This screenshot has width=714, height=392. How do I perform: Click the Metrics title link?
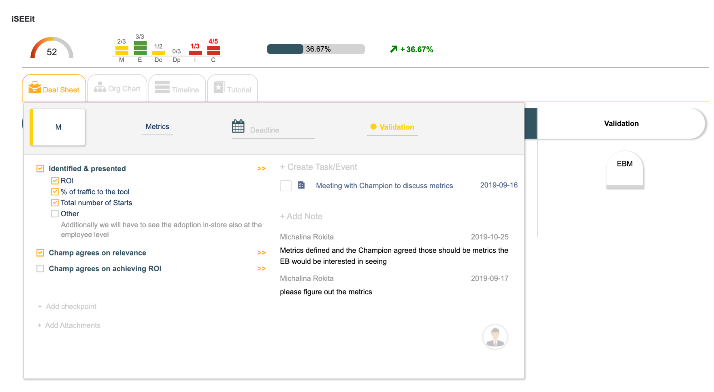tap(157, 127)
